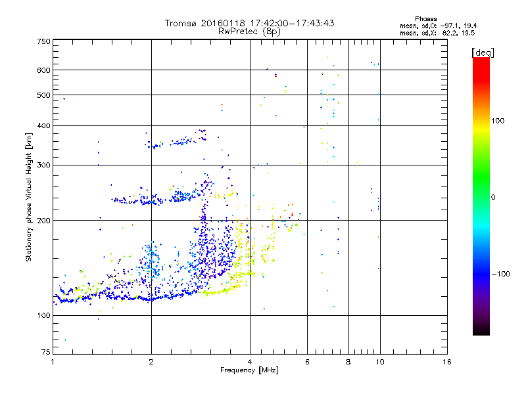This screenshot has width=526, height=394.
Task: Click the subtitle 'RwPretec (8p)'
Action: point(249,32)
